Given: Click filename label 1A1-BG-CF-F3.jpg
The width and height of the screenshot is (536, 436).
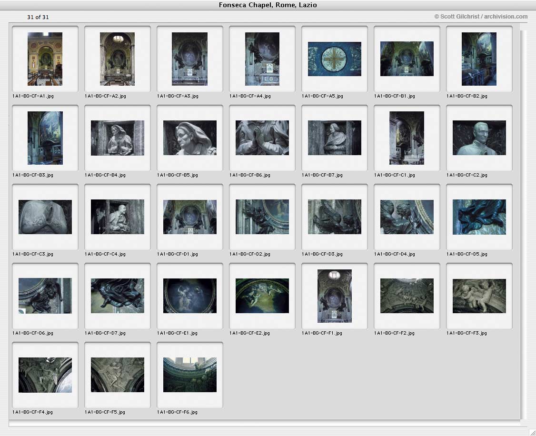Looking at the screenshot, I should [467, 333].
